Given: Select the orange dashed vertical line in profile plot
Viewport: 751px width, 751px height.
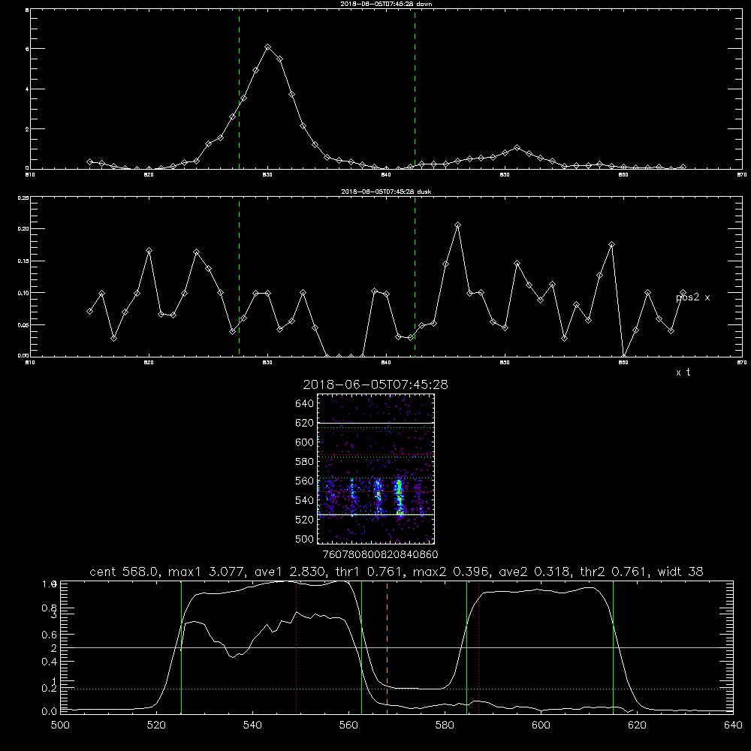Looking at the screenshot, I should [387, 647].
